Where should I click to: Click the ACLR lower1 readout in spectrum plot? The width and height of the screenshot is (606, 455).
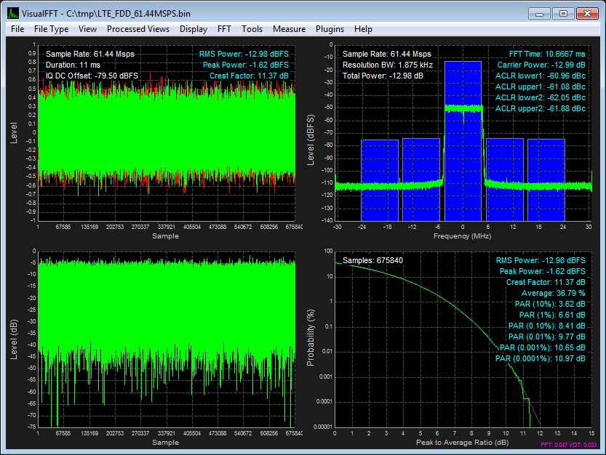click(540, 76)
